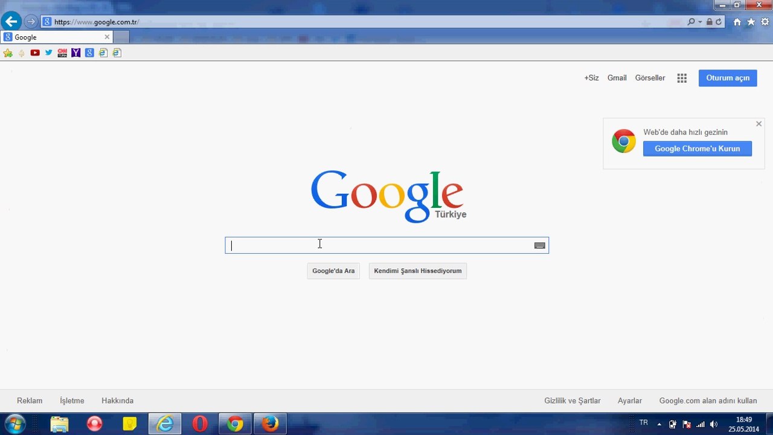The height and width of the screenshot is (435, 773).
Task: Open the Google apps grid icon
Action: 682,78
